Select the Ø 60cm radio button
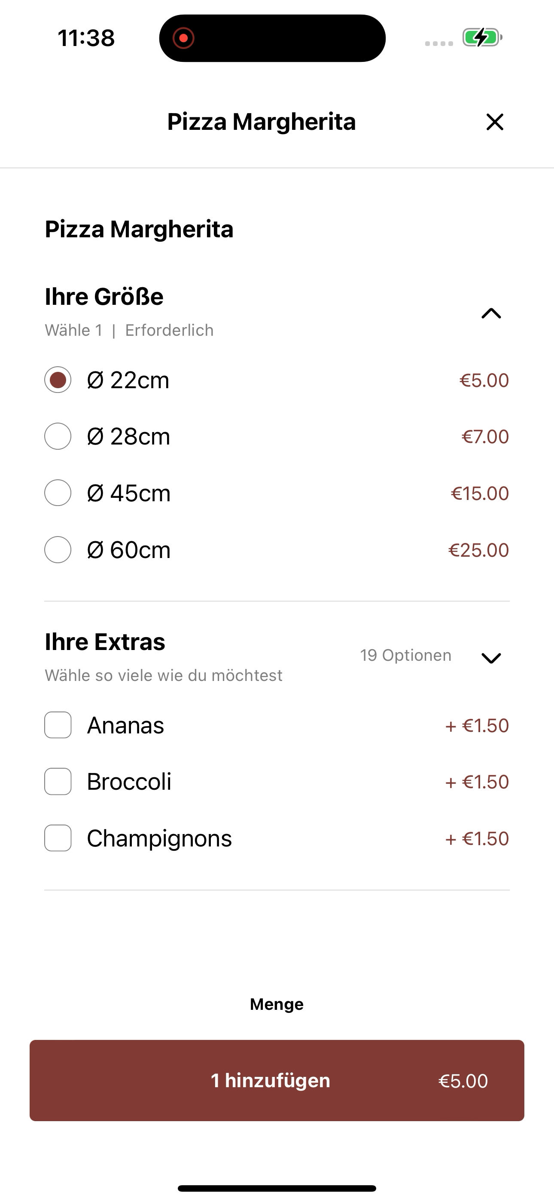The width and height of the screenshot is (554, 1202). tap(58, 550)
